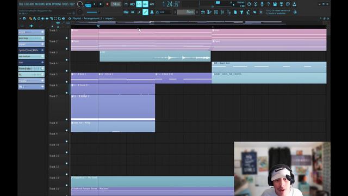Image resolution: width=348 pixels, height=196 pixels.
Task: Toggle the playlist snap magnet icon
Action: (x=24, y=19)
